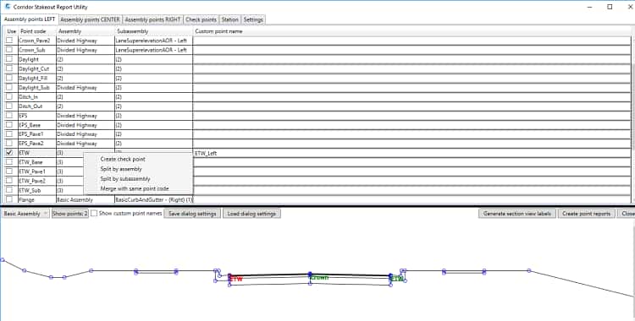635x321 pixels.
Task: Click the Show points: 2 selector
Action: tap(70, 214)
